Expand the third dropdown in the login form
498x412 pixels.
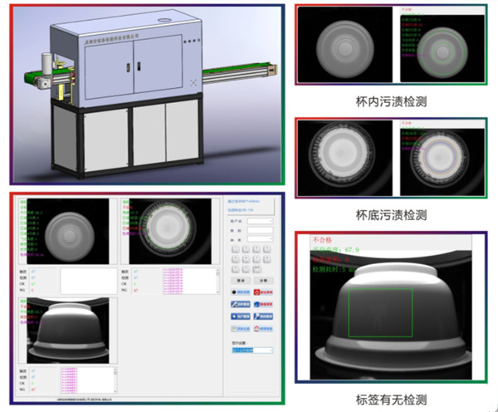point(259,239)
